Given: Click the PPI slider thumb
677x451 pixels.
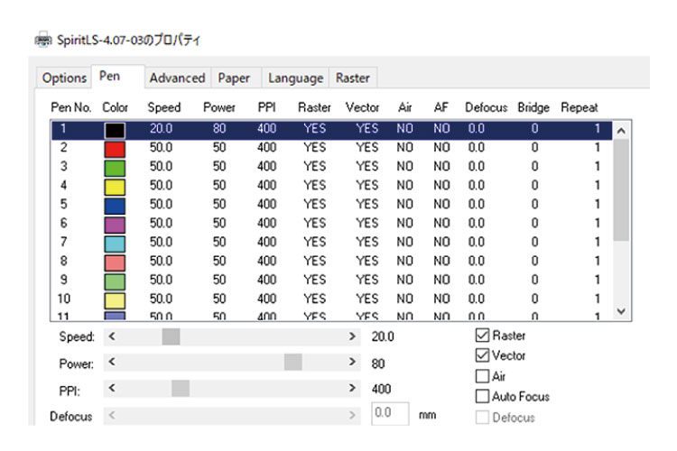Looking at the screenshot, I should pos(181,389).
